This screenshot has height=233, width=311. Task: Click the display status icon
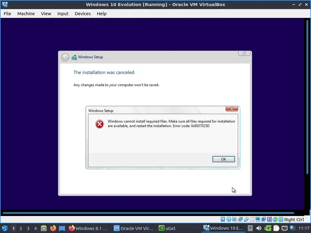258,219
